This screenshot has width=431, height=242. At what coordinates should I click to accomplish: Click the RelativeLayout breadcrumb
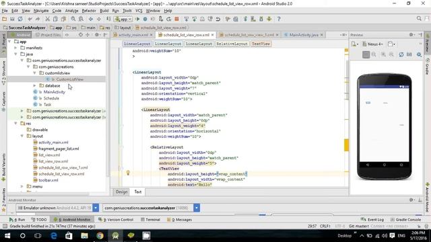[232, 44]
